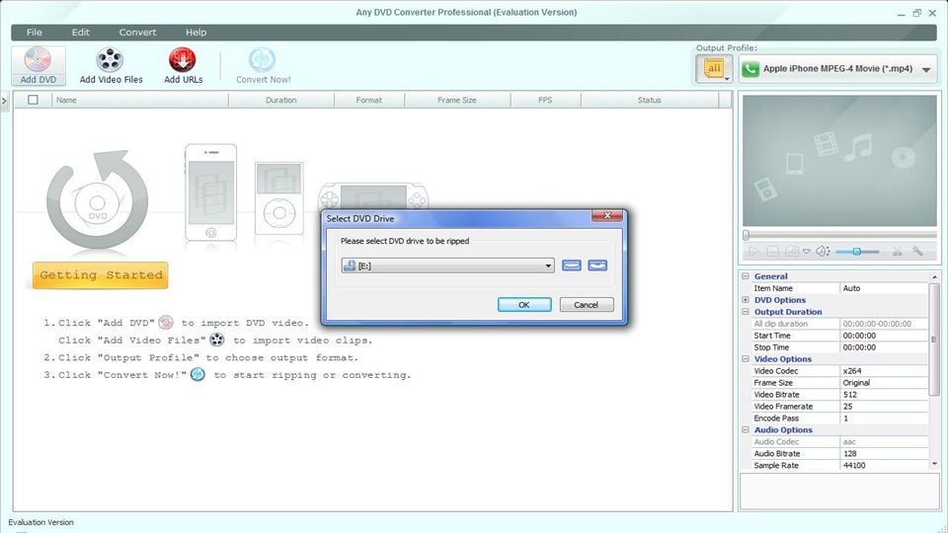This screenshot has width=948, height=533.
Task: Click the Sample Rate value '44100'
Action: point(884,465)
